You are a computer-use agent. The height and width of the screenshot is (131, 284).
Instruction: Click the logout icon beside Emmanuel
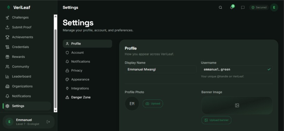(48, 122)
